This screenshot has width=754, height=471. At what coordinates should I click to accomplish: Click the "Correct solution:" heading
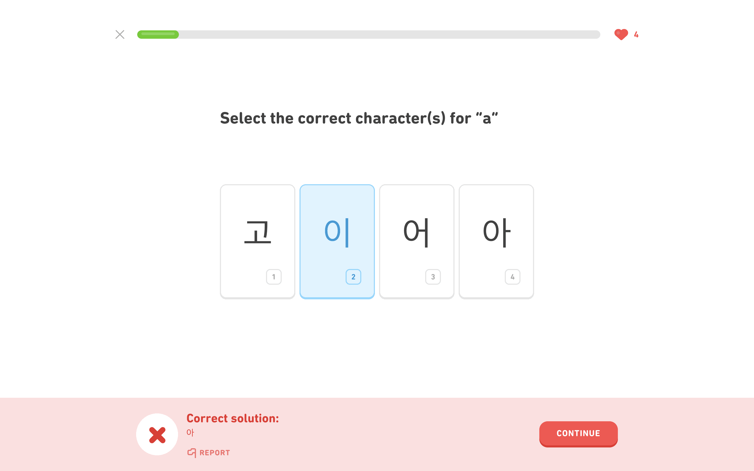(232, 418)
